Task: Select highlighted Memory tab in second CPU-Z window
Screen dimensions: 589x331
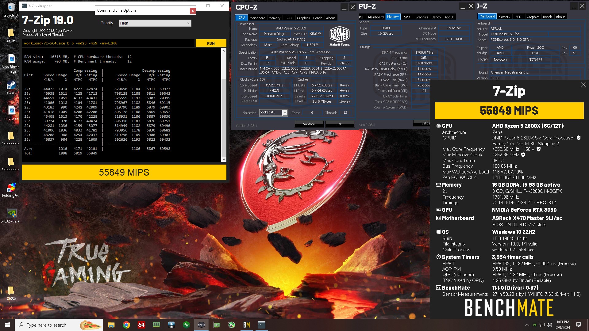Action: pos(393,17)
